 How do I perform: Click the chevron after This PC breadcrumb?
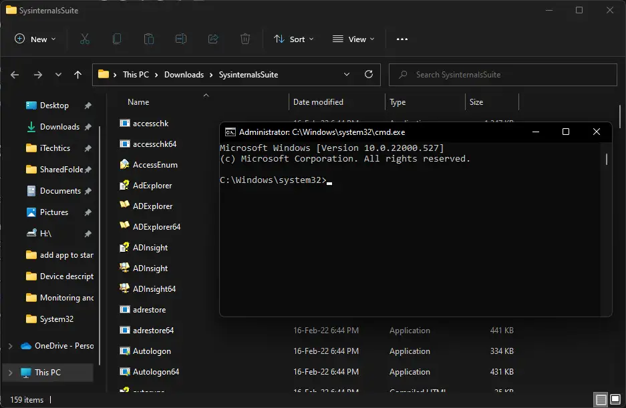click(x=156, y=75)
